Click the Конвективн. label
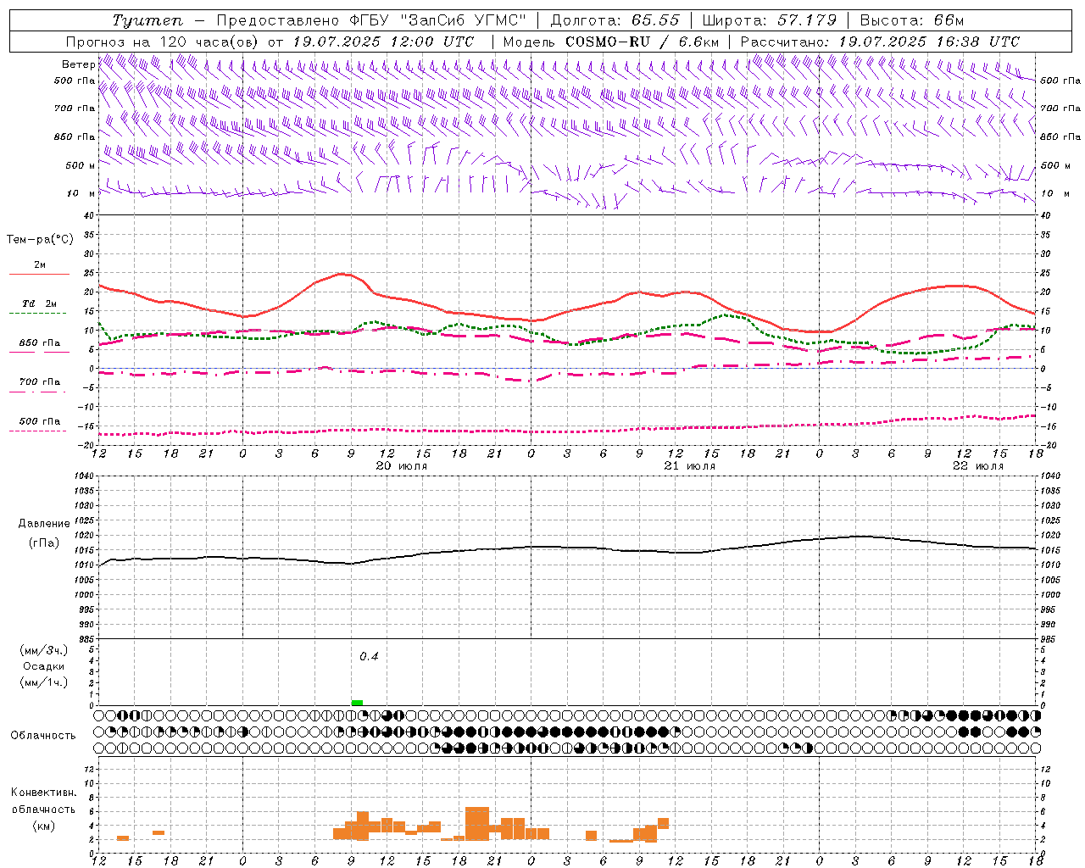 (x=44, y=793)
